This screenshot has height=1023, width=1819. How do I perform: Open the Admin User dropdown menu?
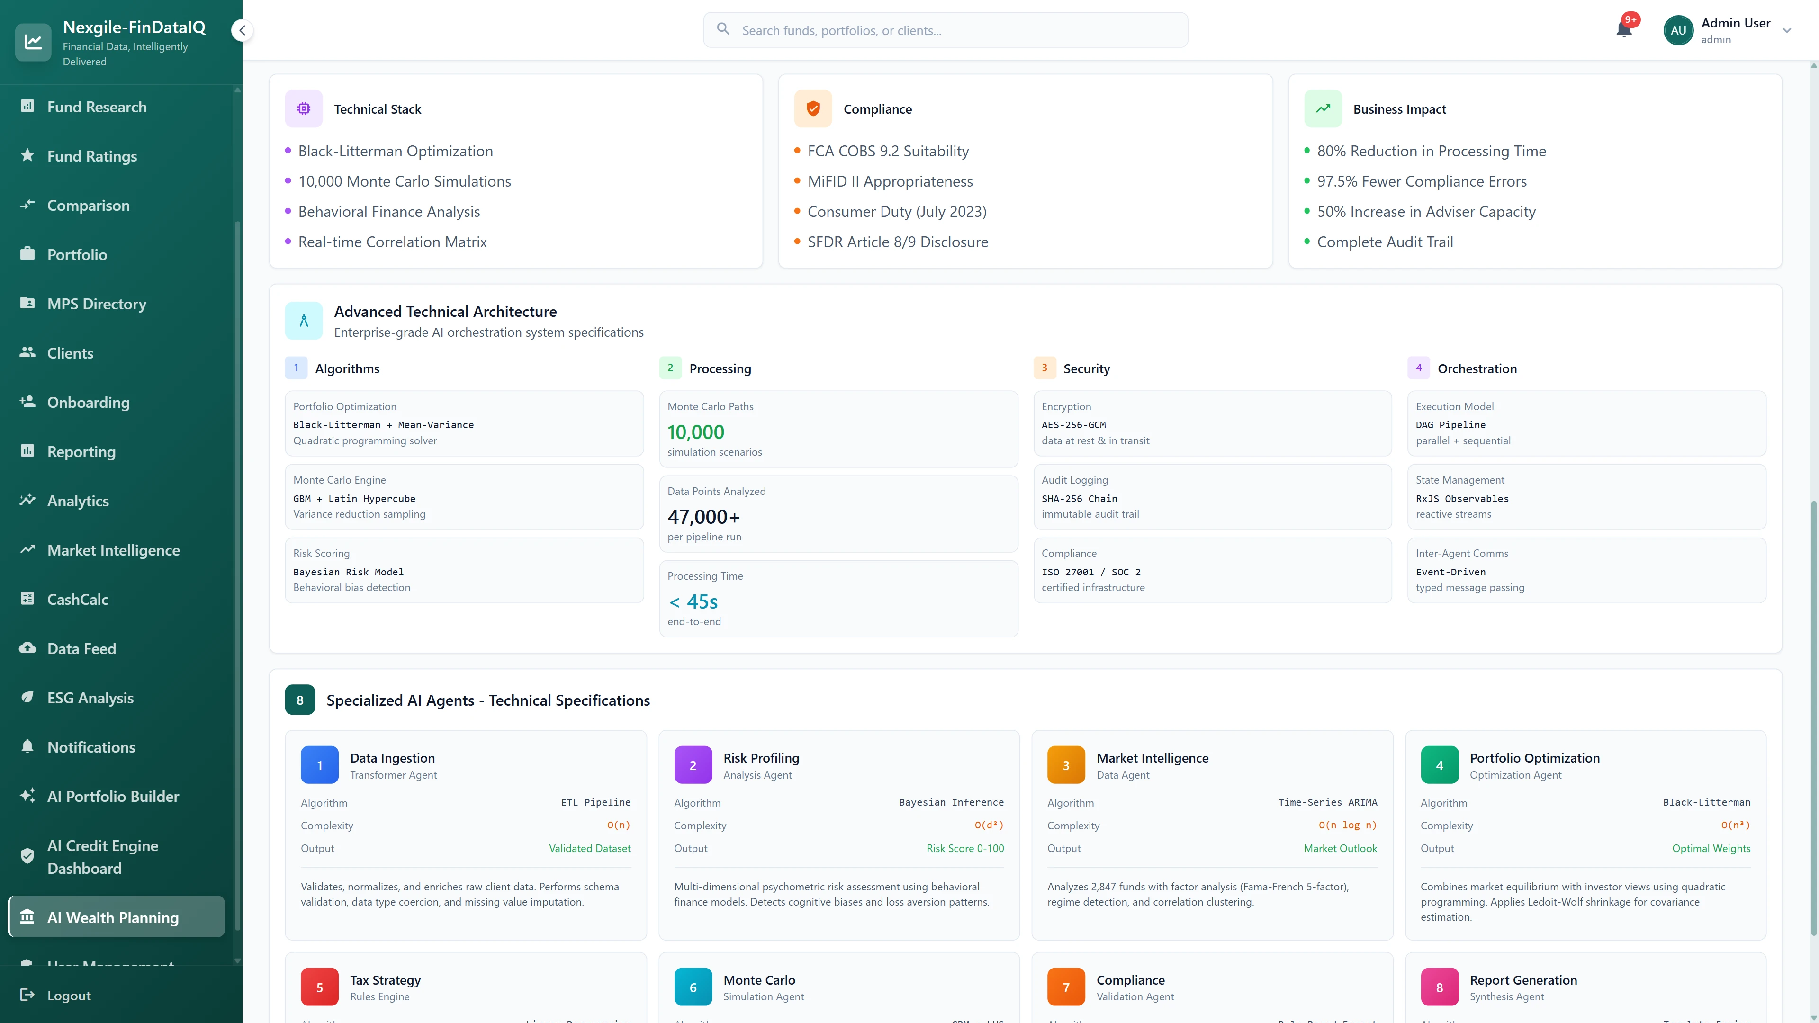[x=1786, y=30]
